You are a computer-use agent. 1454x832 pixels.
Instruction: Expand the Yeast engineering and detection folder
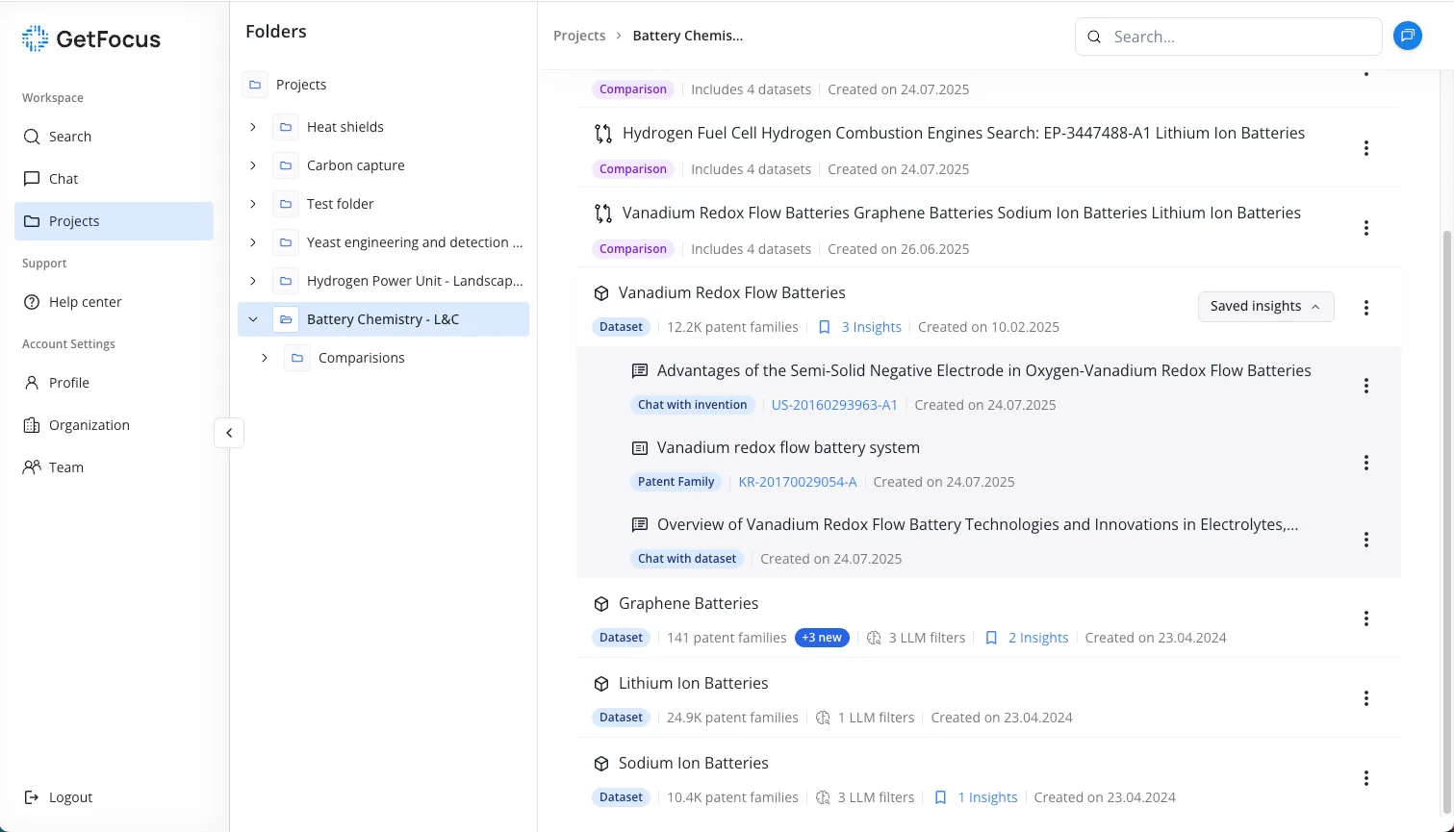(253, 242)
